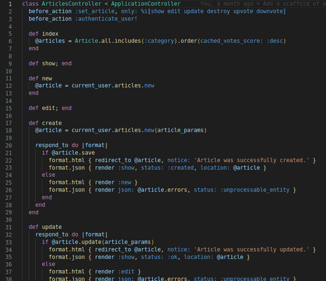This screenshot has width=326, height=281.
Task: Click the ArticlesController class name on line 1
Action: point(72,4)
